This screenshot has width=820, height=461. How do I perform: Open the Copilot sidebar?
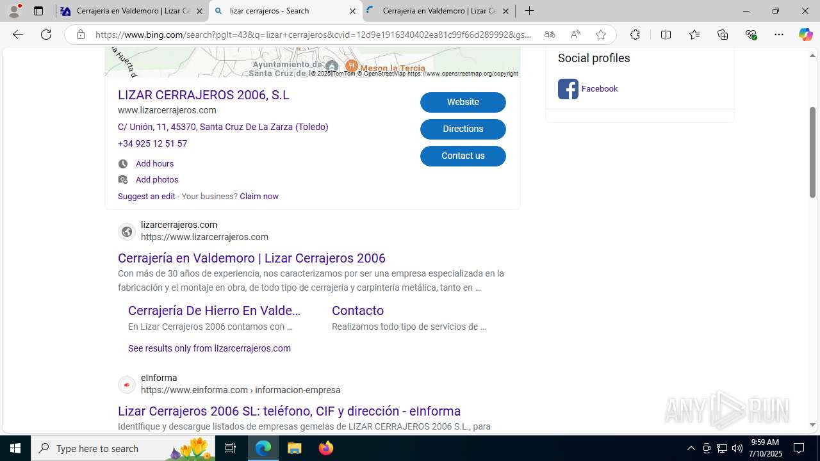click(x=805, y=35)
